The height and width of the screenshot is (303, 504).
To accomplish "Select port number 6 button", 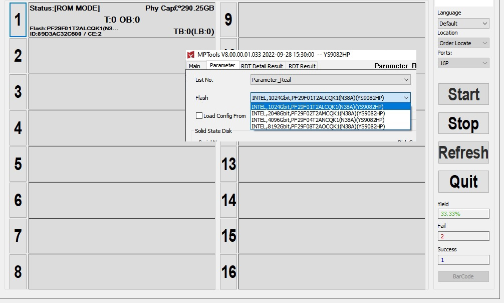I will point(18,200).
